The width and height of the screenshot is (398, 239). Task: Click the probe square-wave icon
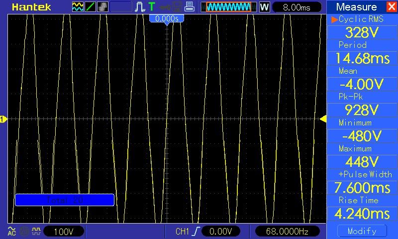point(36,231)
